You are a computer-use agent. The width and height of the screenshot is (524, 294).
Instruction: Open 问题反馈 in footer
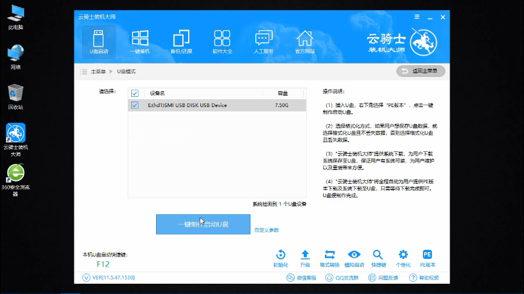(383, 278)
